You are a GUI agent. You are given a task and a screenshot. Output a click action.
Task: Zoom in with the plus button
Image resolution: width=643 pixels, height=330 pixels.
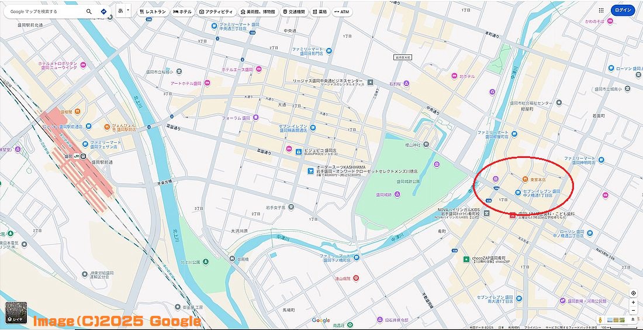coord(634,302)
